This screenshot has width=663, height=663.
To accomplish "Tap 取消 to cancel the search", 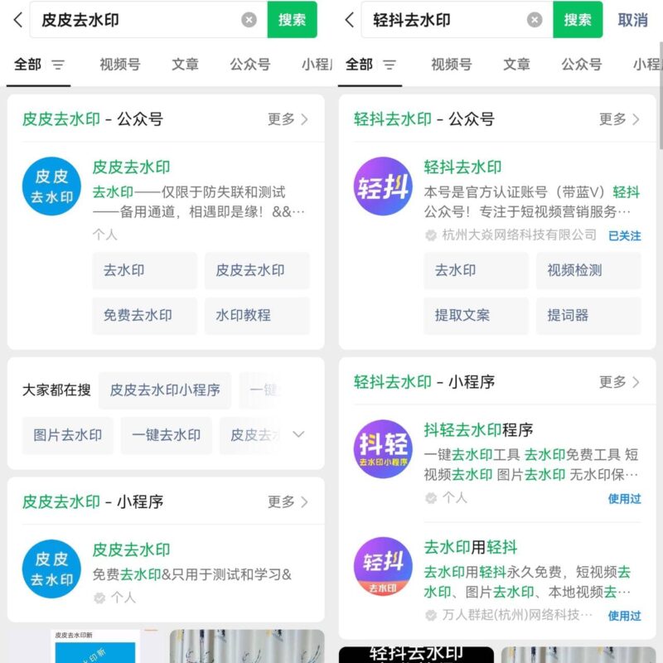I will pos(632,21).
